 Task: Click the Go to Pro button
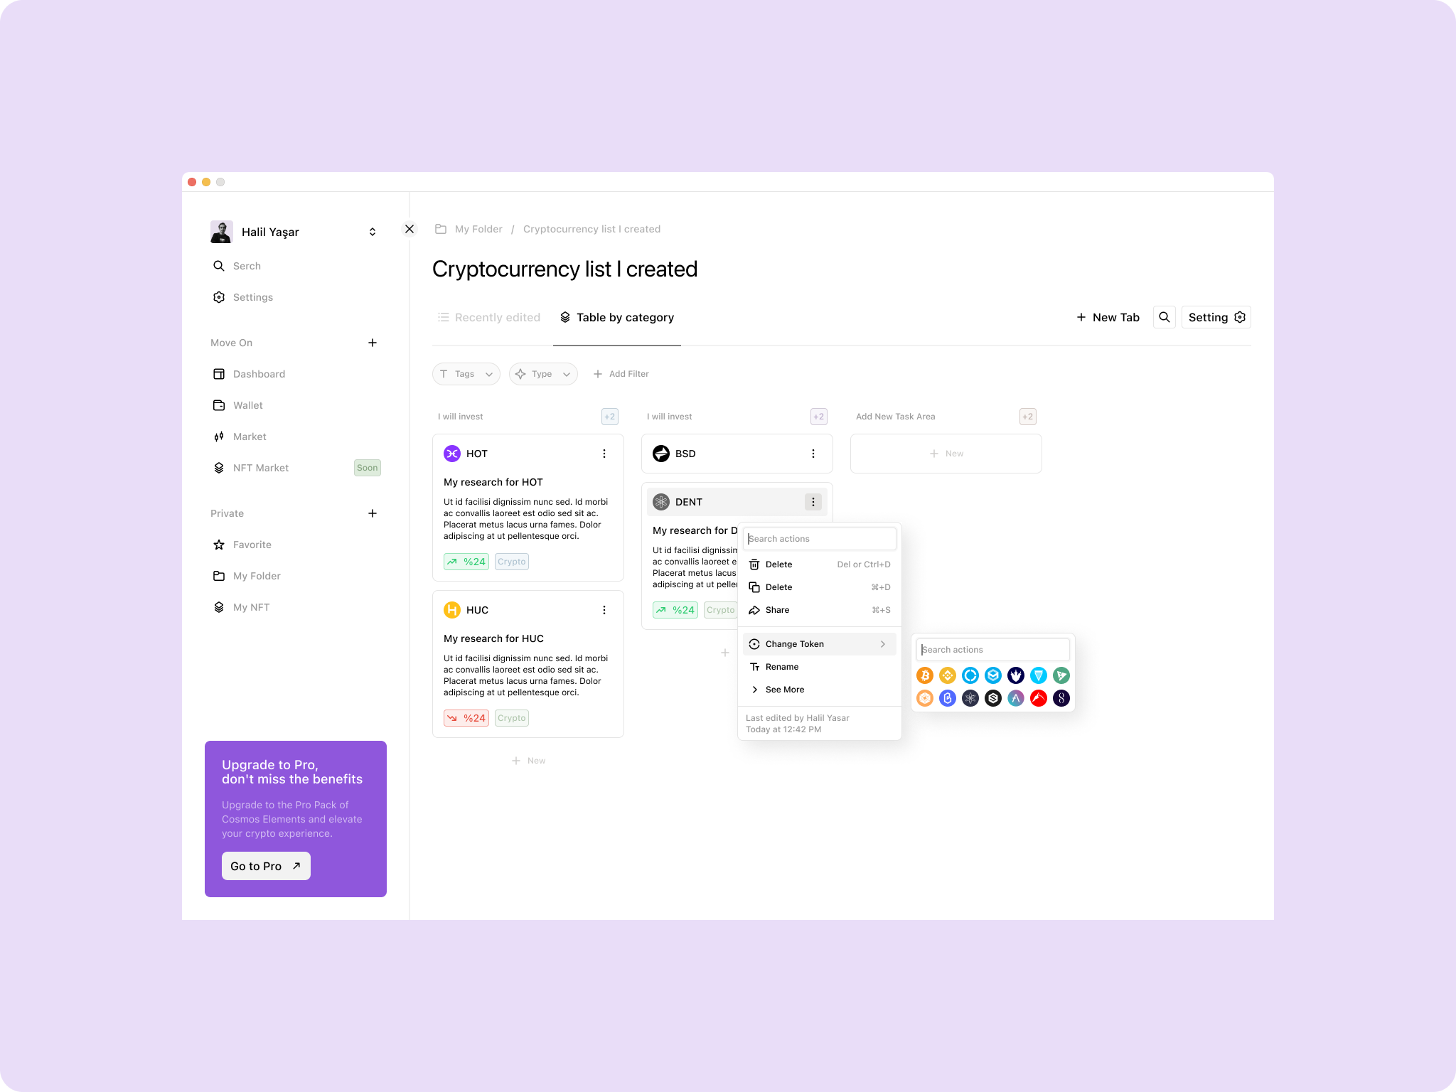pyautogui.click(x=265, y=866)
